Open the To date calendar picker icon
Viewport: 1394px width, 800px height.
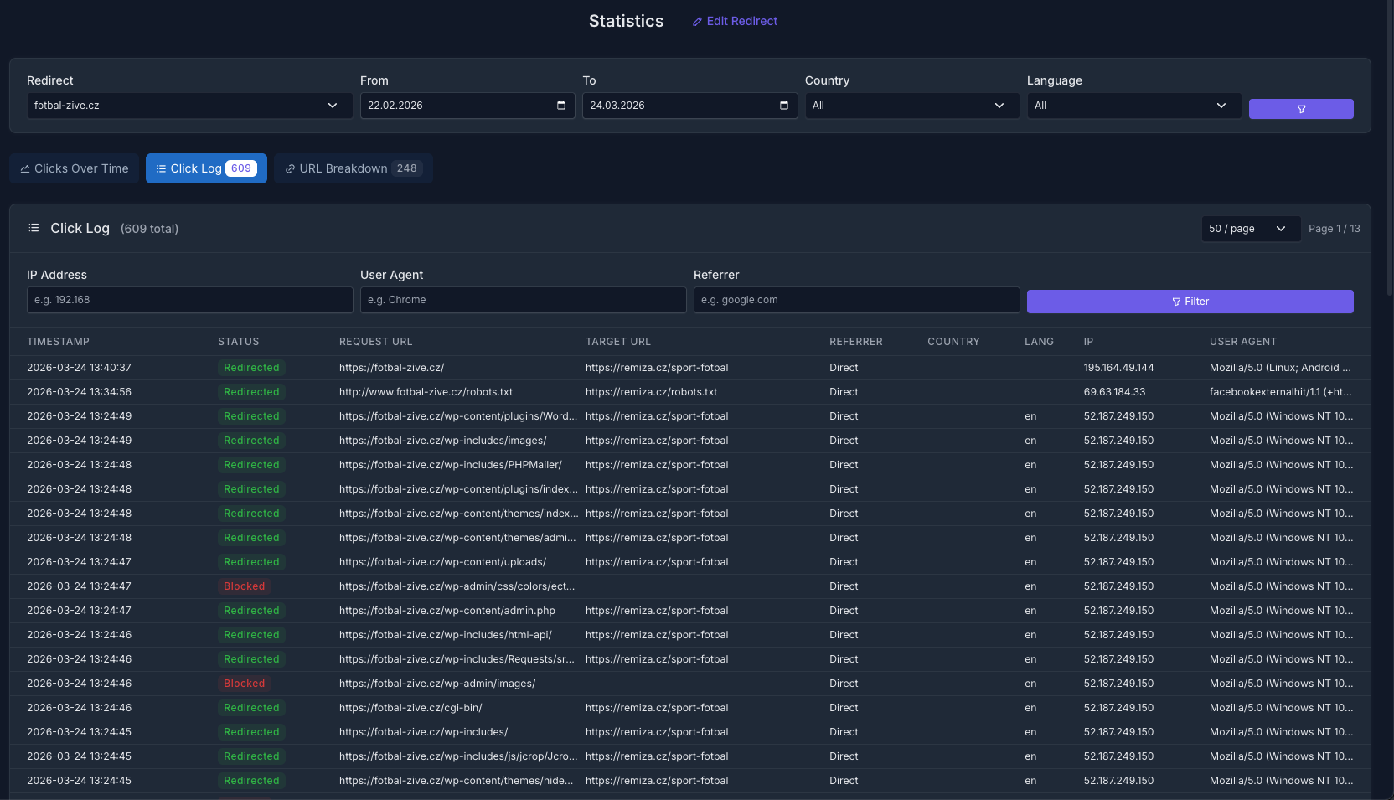[784, 106]
